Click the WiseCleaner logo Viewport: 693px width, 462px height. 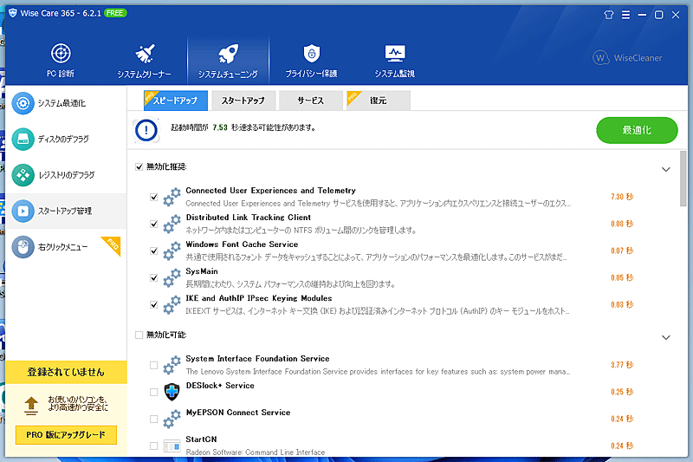[627, 57]
